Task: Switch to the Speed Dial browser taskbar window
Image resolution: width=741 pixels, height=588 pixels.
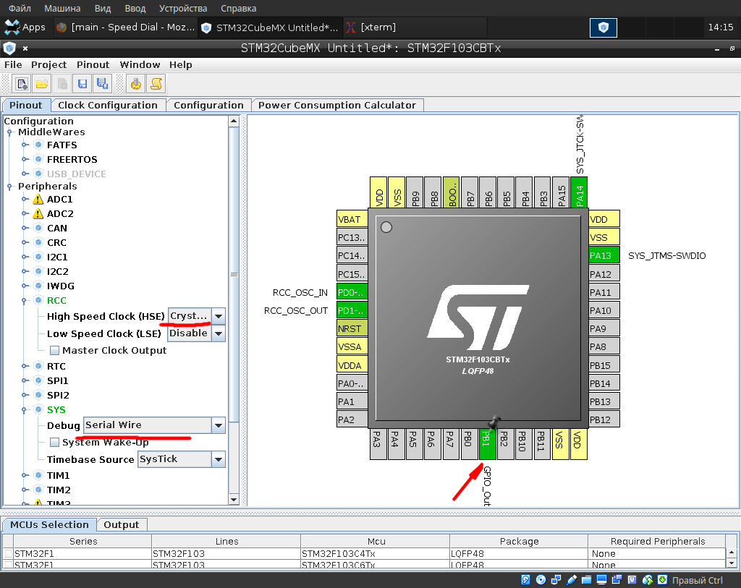Action: coord(125,27)
